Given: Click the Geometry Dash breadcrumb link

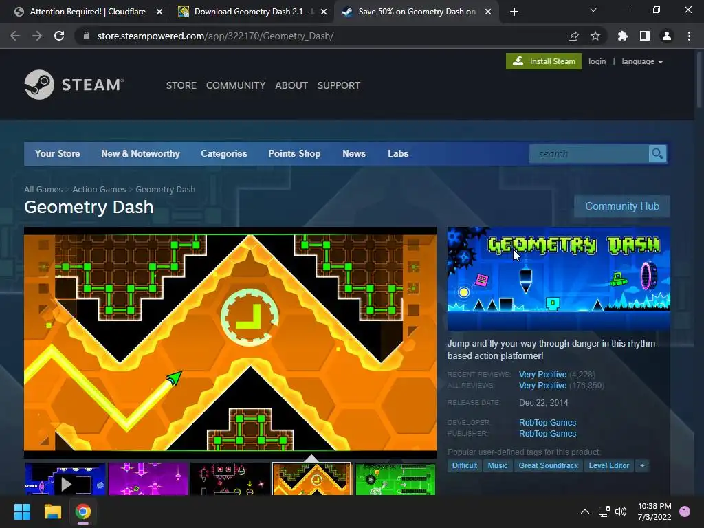Looking at the screenshot, I should (166, 190).
